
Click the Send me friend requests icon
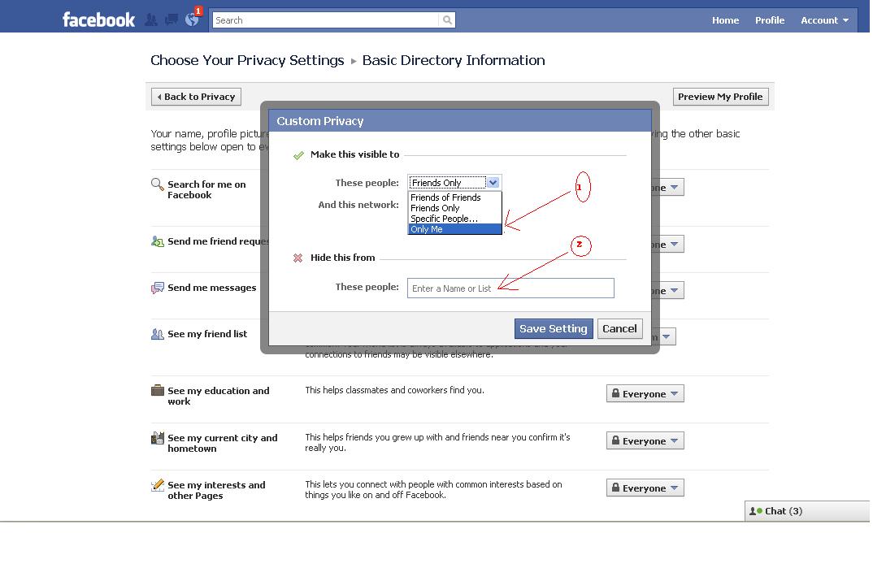click(158, 241)
